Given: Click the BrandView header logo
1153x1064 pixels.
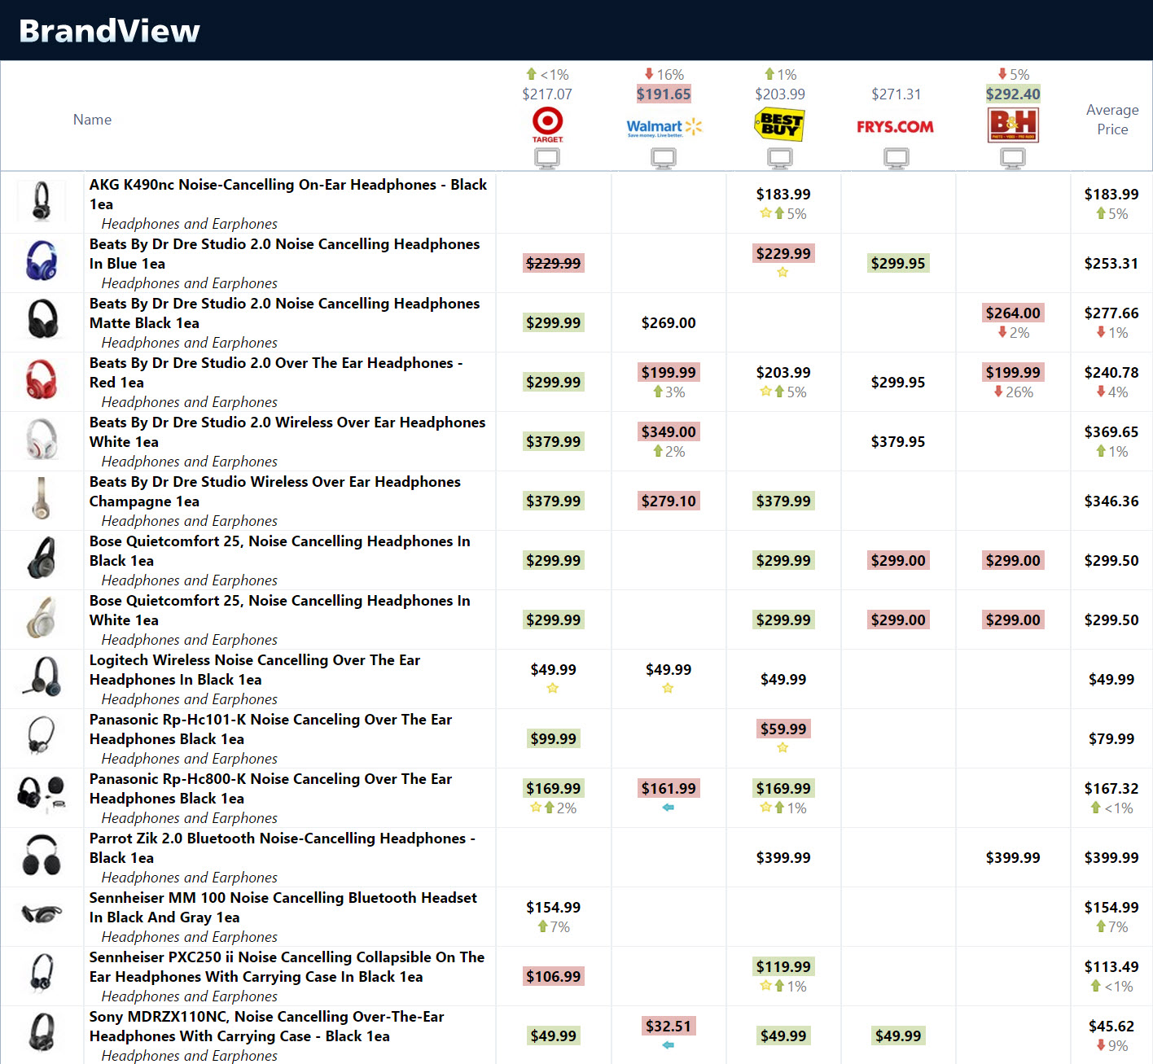Looking at the screenshot, I should (x=109, y=31).
